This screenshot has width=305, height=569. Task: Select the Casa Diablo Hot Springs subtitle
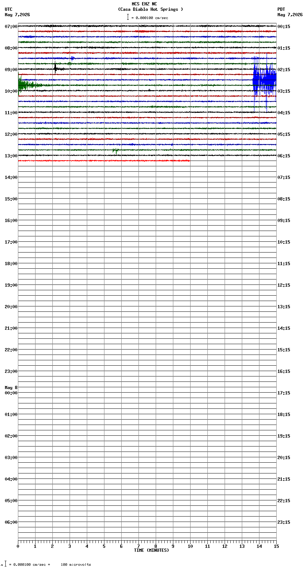click(x=150, y=9)
